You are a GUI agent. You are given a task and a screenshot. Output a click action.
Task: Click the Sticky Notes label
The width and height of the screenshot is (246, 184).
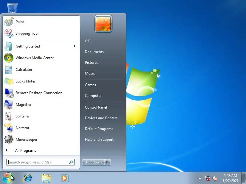pyautogui.click(x=26, y=81)
